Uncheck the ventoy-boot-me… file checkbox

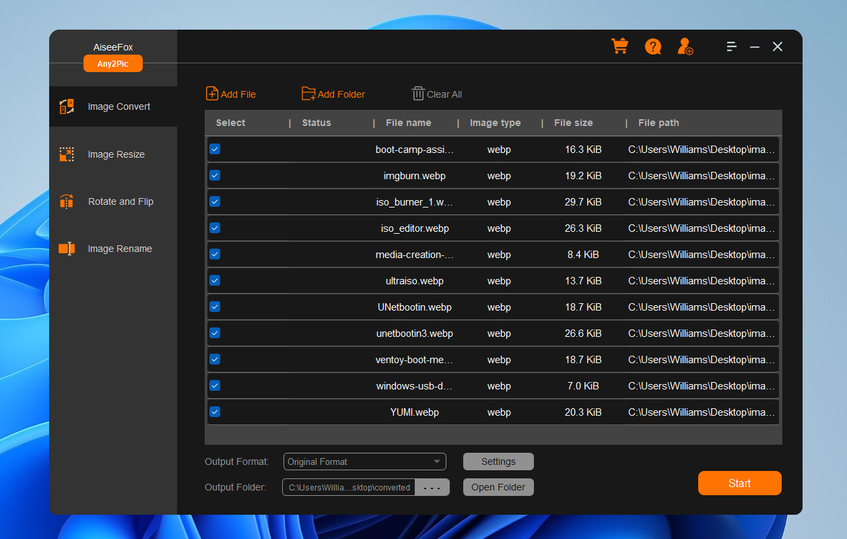tap(215, 359)
